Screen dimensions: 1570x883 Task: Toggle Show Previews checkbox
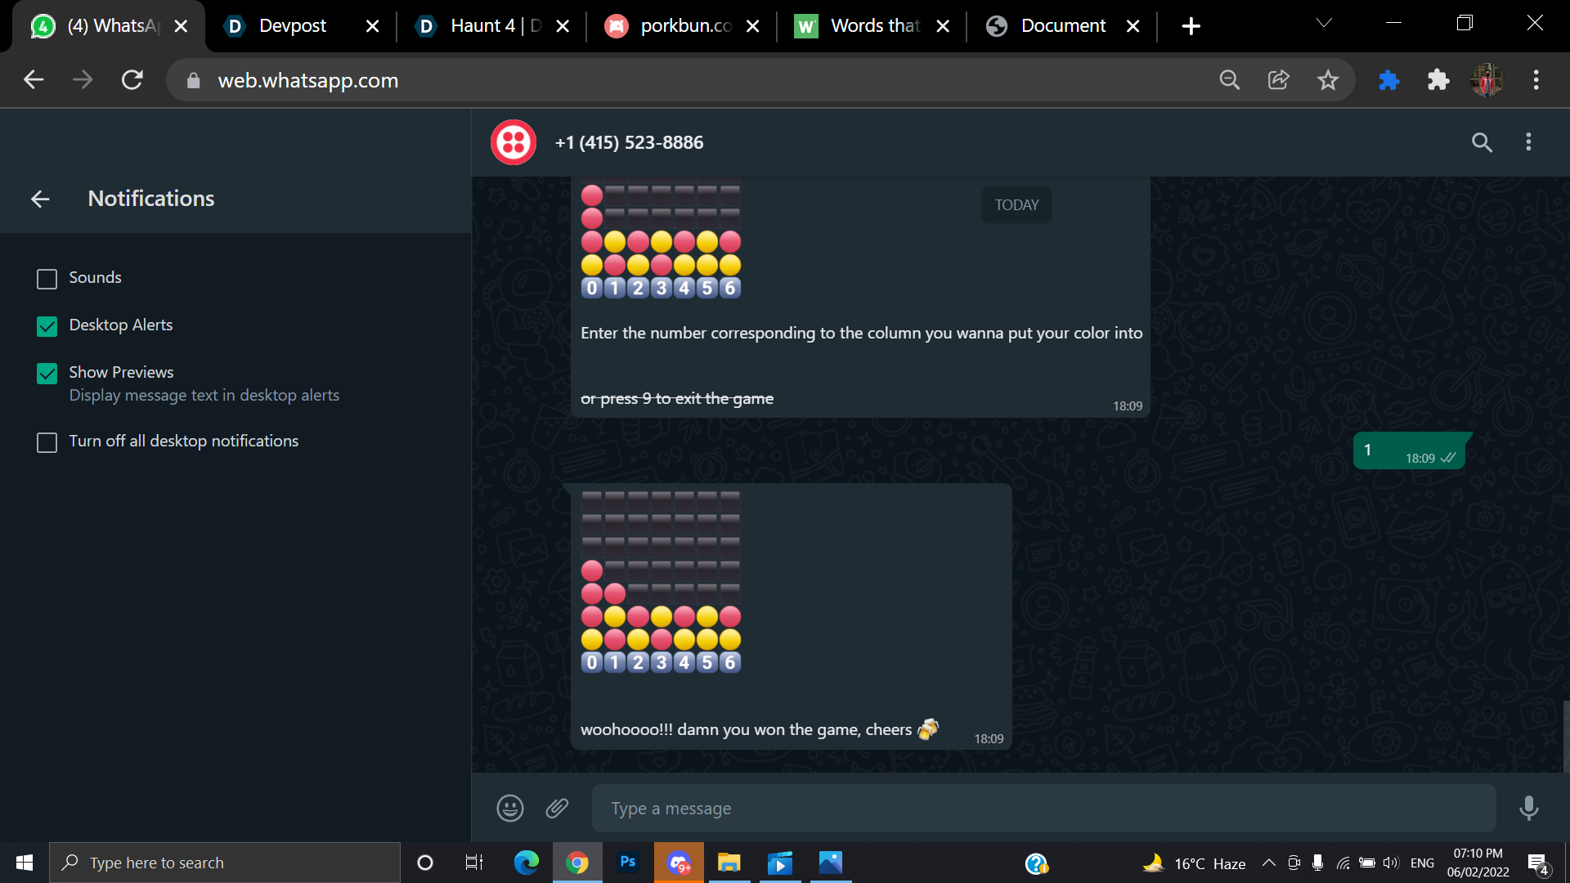tap(47, 374)
